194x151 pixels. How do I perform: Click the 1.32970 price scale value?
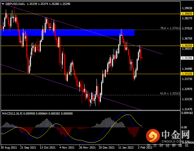tap(187, 89)
